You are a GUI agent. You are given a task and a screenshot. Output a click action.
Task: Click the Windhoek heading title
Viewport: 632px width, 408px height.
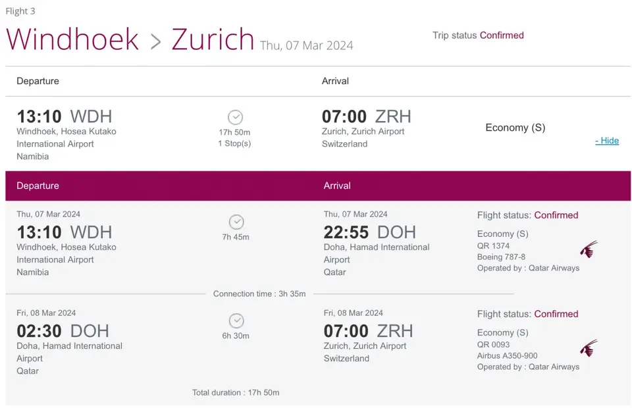click(x=72, y=39)
